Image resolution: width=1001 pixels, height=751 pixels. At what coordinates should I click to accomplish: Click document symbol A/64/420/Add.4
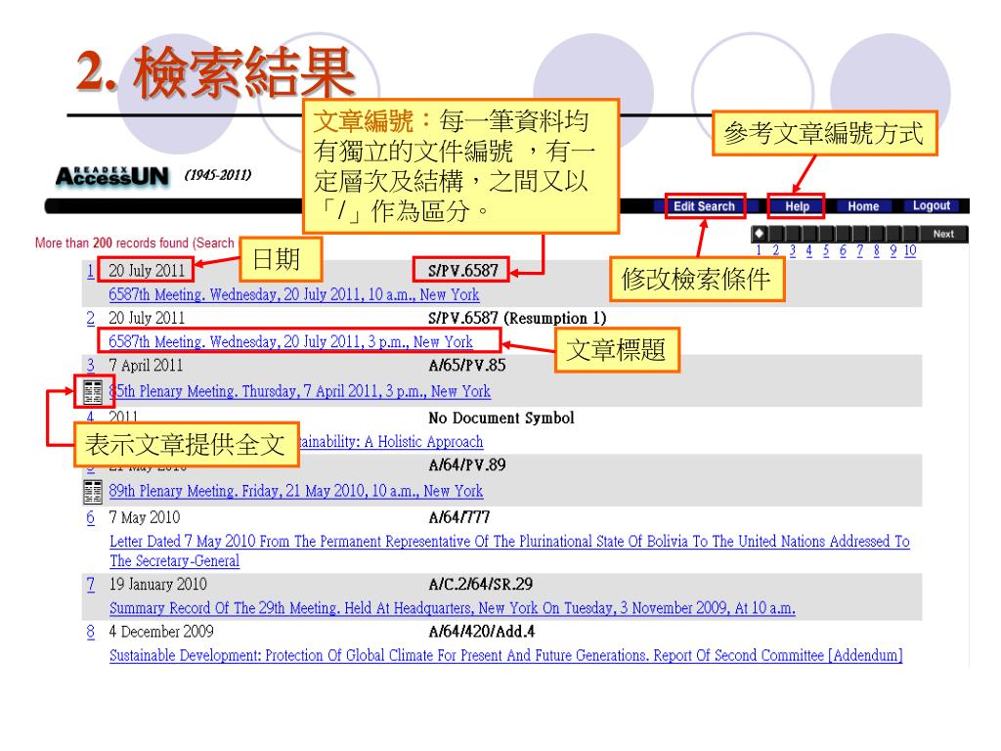click(481, 632)
